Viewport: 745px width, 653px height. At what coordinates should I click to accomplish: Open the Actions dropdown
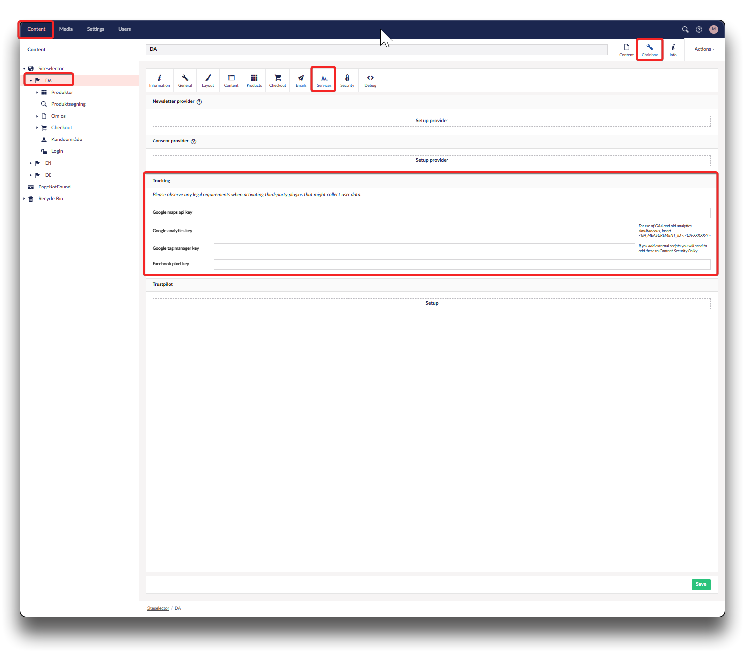pos(704,49)
